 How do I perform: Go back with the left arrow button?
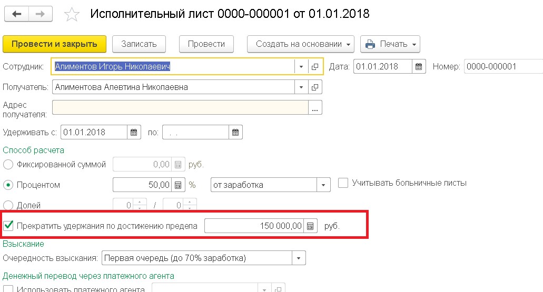[16, 14]
